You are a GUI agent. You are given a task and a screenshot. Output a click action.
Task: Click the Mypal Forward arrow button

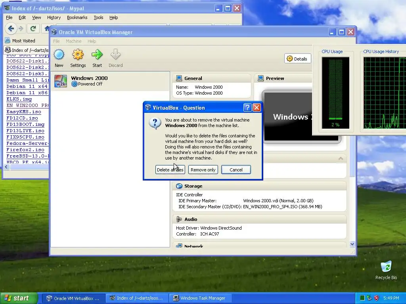[21, 28]
